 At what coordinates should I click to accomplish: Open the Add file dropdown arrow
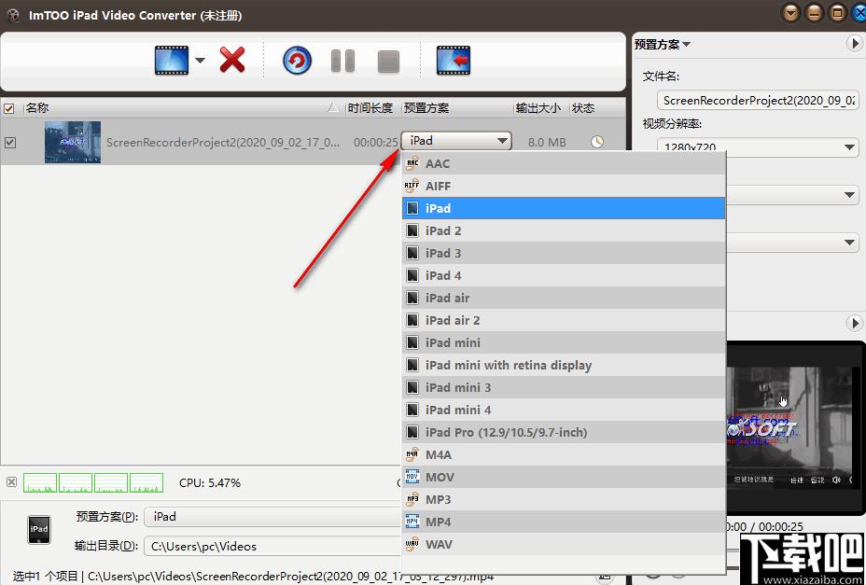tap(200, 61)
